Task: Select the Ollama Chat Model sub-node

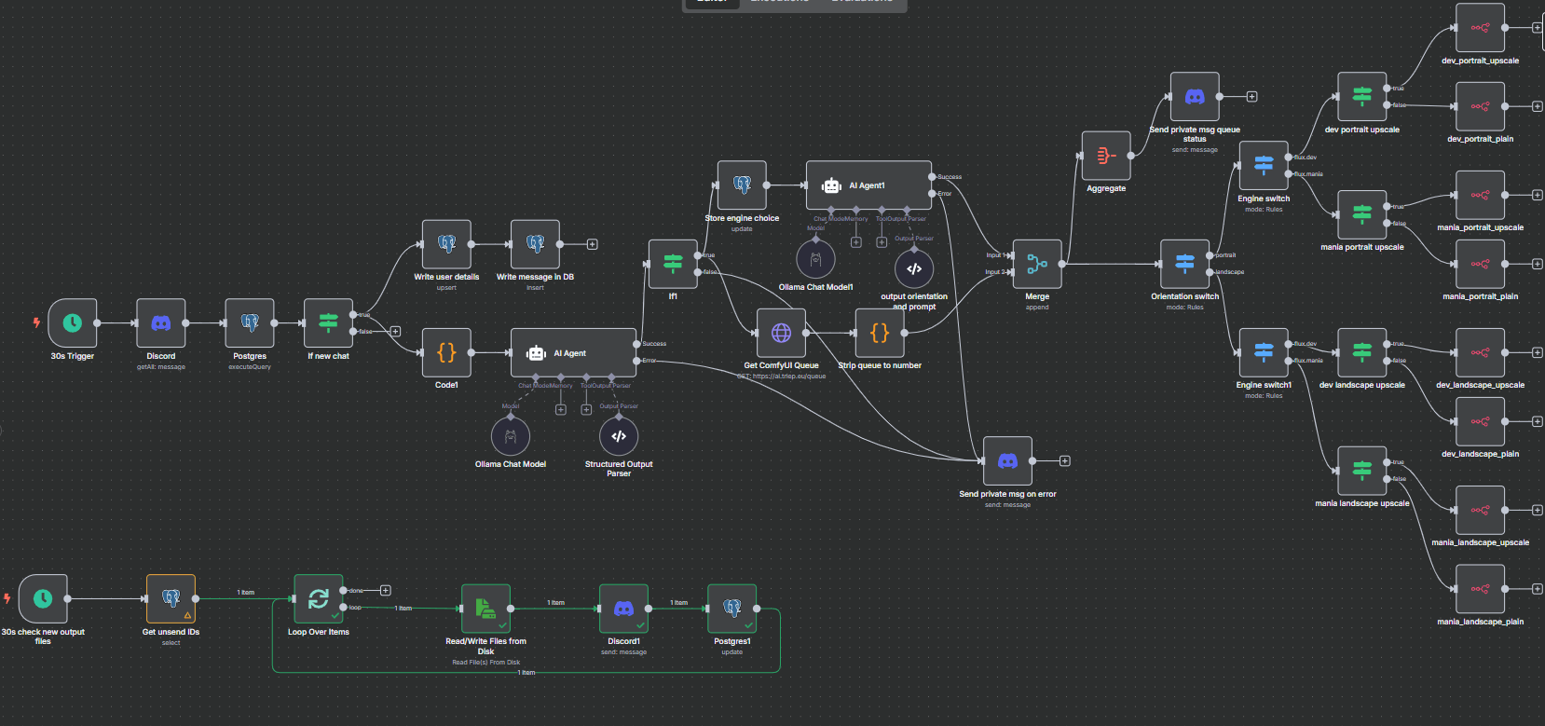Action: click(x=511, y=436)
